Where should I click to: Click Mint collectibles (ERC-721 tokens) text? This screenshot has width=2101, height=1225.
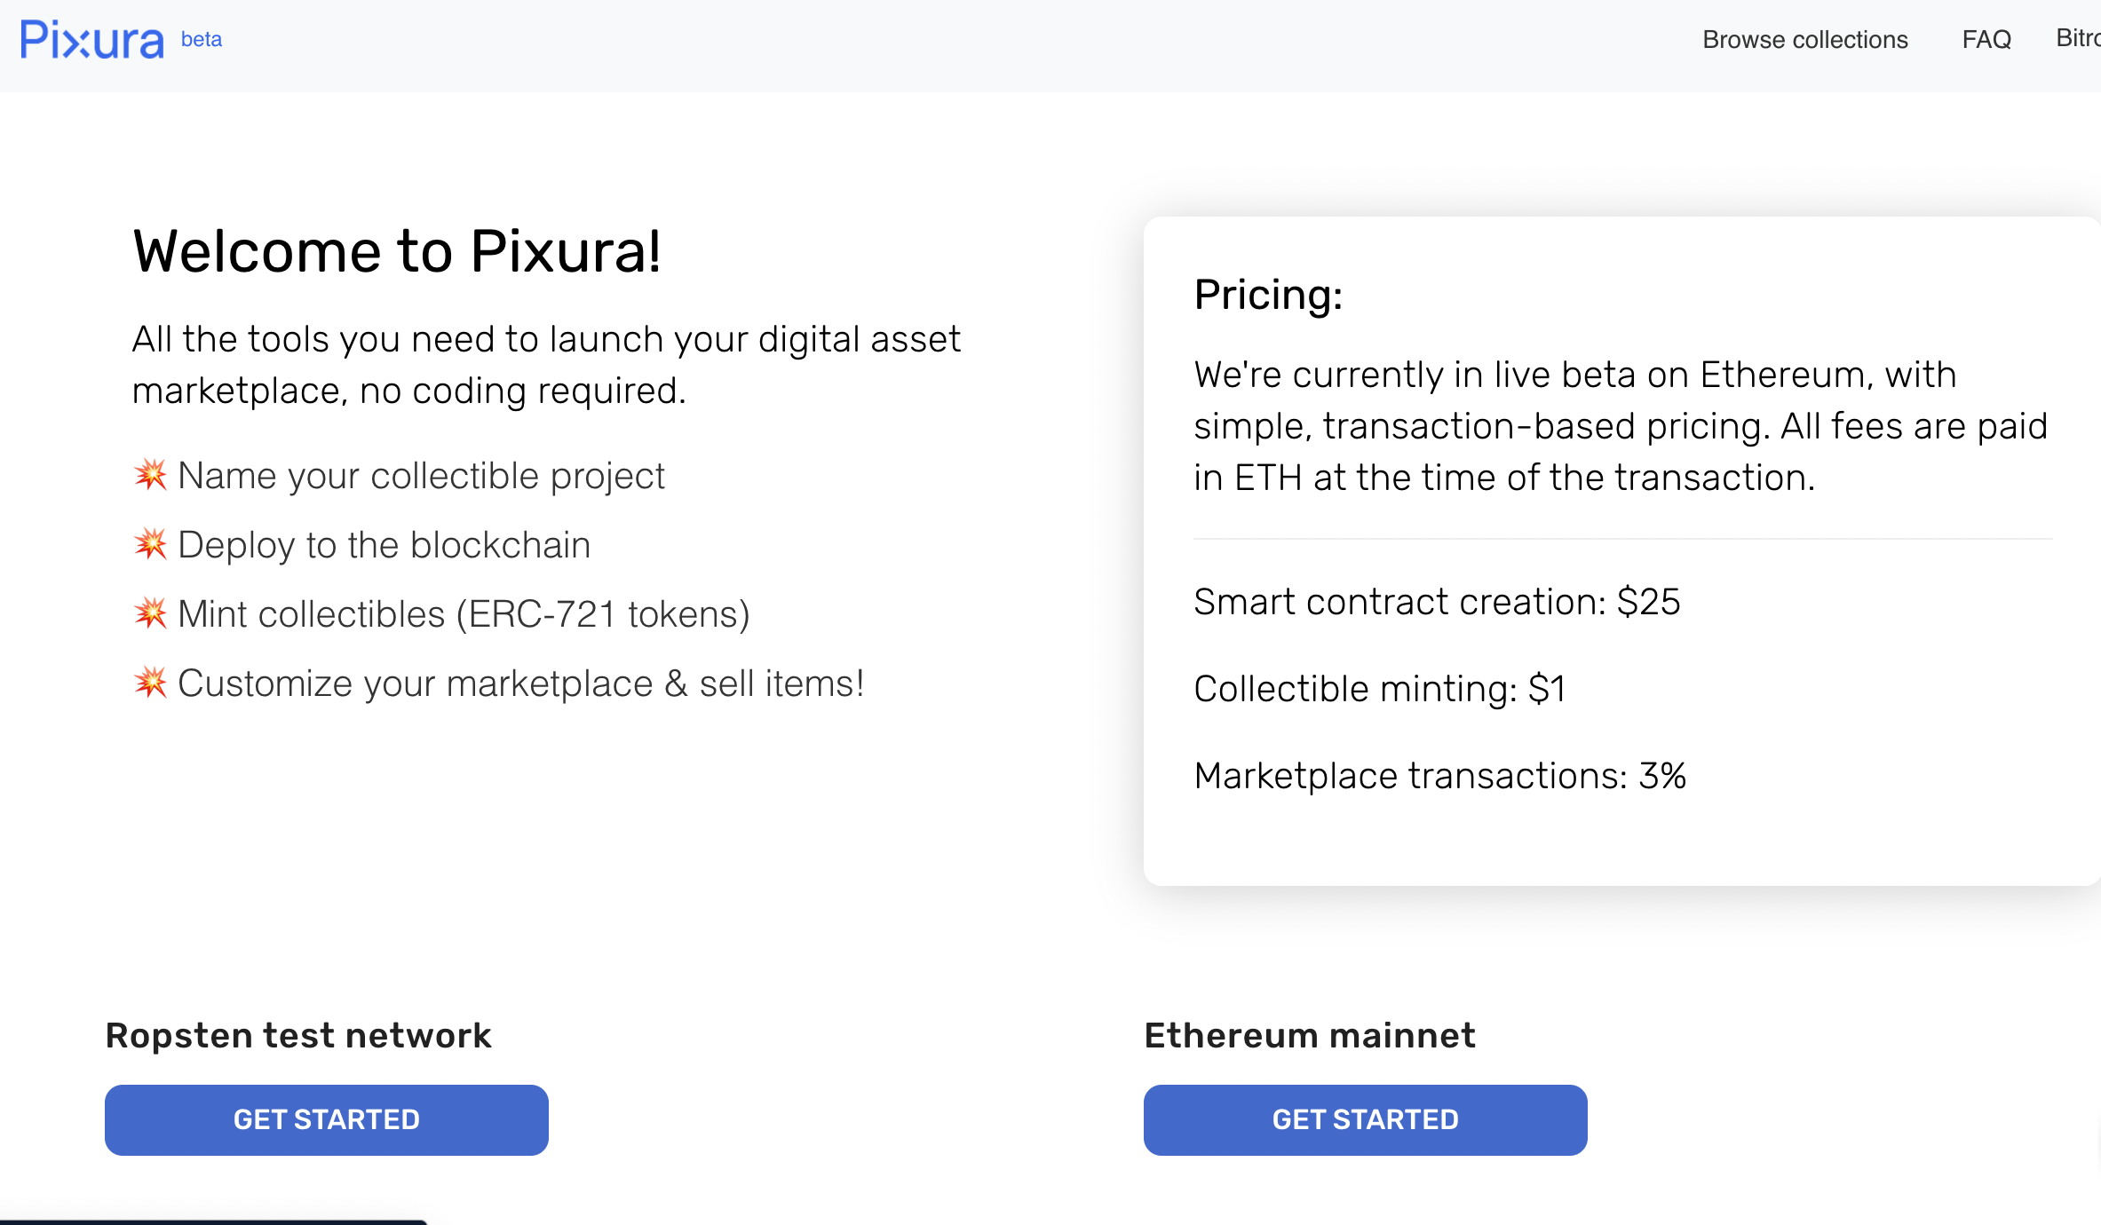[464, 614]
